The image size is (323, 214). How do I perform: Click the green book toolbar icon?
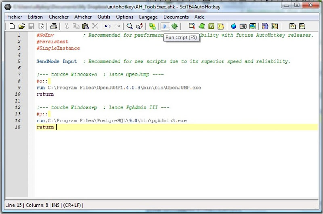click(201, 26)
